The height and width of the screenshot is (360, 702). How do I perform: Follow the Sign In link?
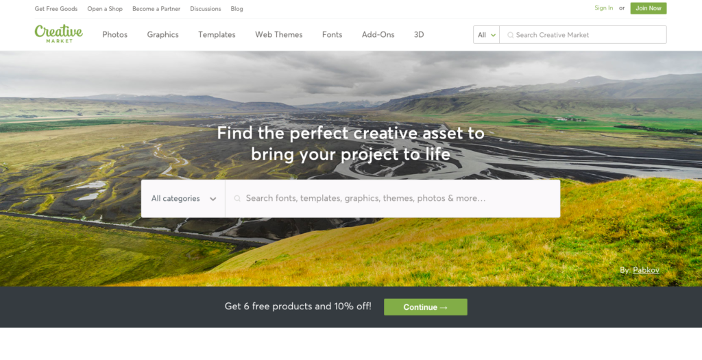pos(603,8)
